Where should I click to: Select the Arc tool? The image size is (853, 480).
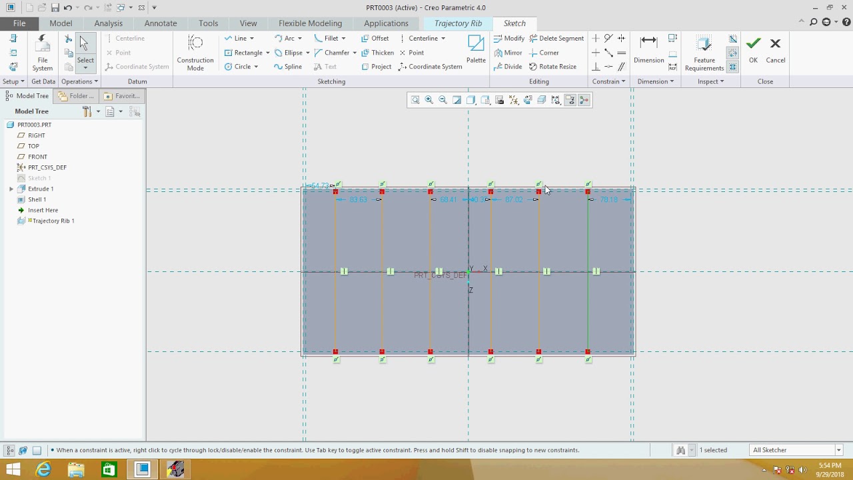click(284, 39)
